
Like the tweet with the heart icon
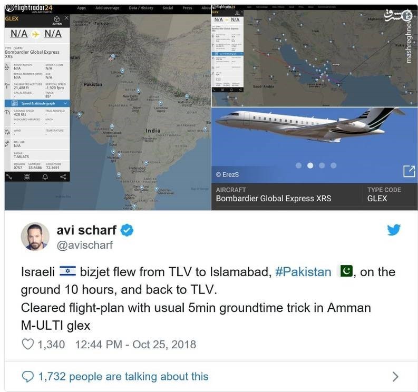[27, 345]
